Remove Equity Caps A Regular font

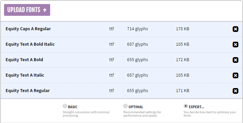click(235, 29)
